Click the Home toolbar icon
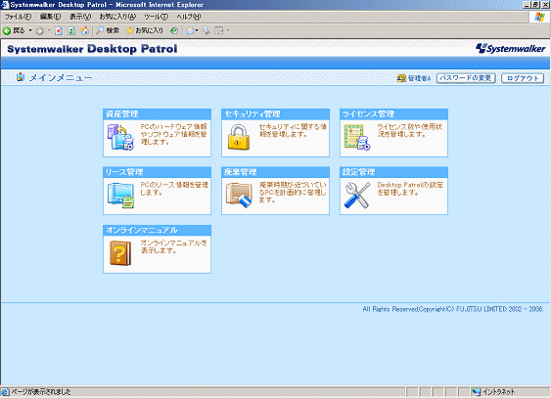This screenshot has height=399, width=551. coord(85,31)
